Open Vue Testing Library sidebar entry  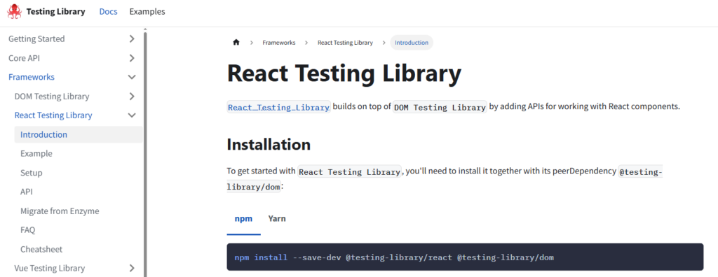click(50, 269)
